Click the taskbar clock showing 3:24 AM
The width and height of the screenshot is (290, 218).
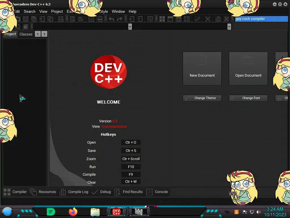(275, 212)
